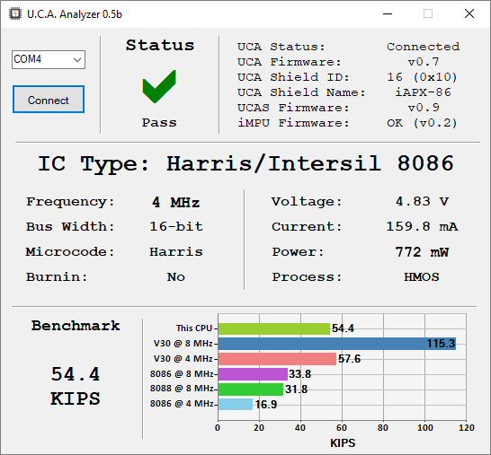Viewport: 491px width, 455px height.
Task: Click the green Pass checkmark icon
Action: (x=159, y=86)
